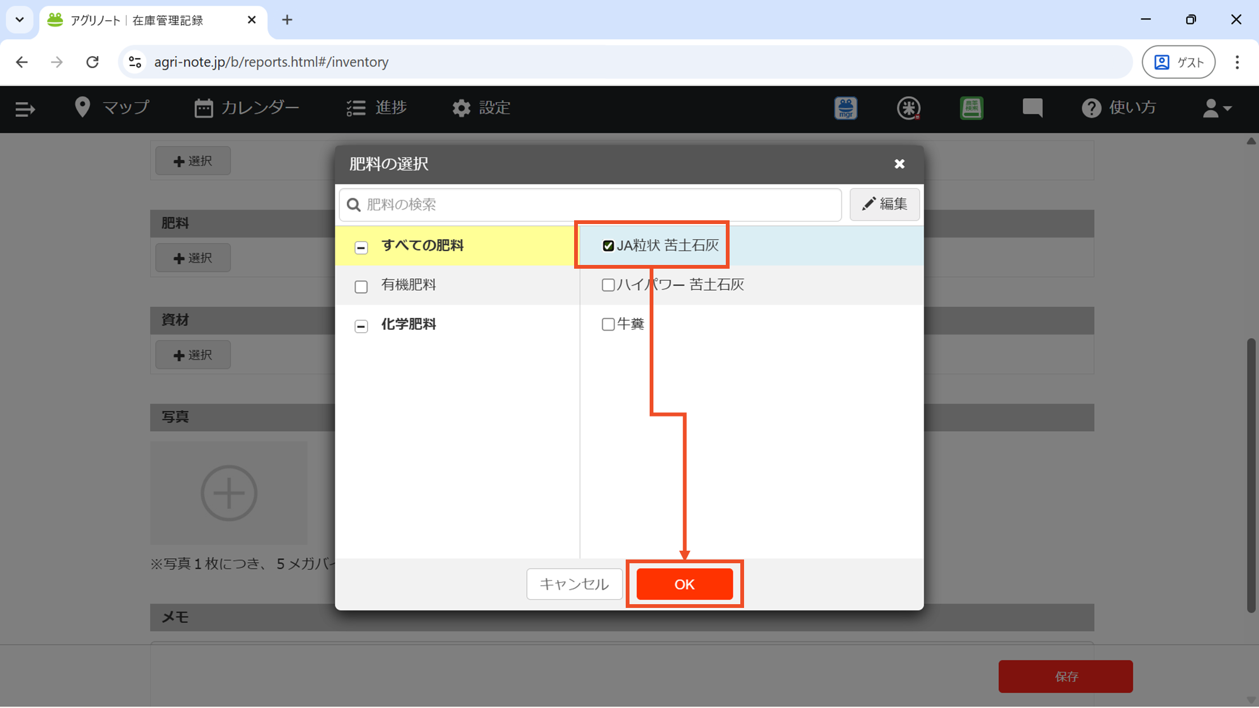This screenshot has height=708, width=1259.
Task: Click the 選択 button under 肥料
Action: click(193, 258)
